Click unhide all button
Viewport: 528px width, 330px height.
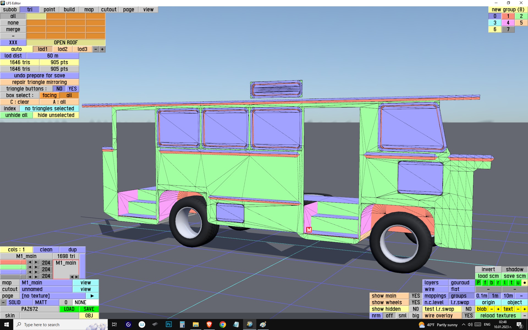coord(16,115)
